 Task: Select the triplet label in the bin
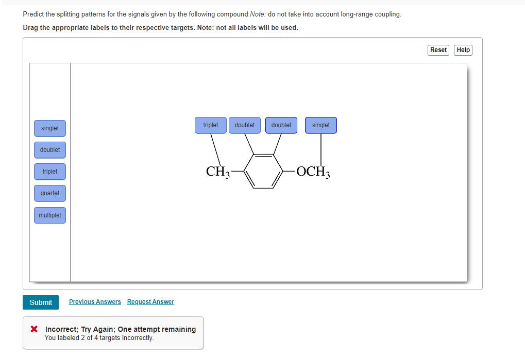(x=49, y=171)
